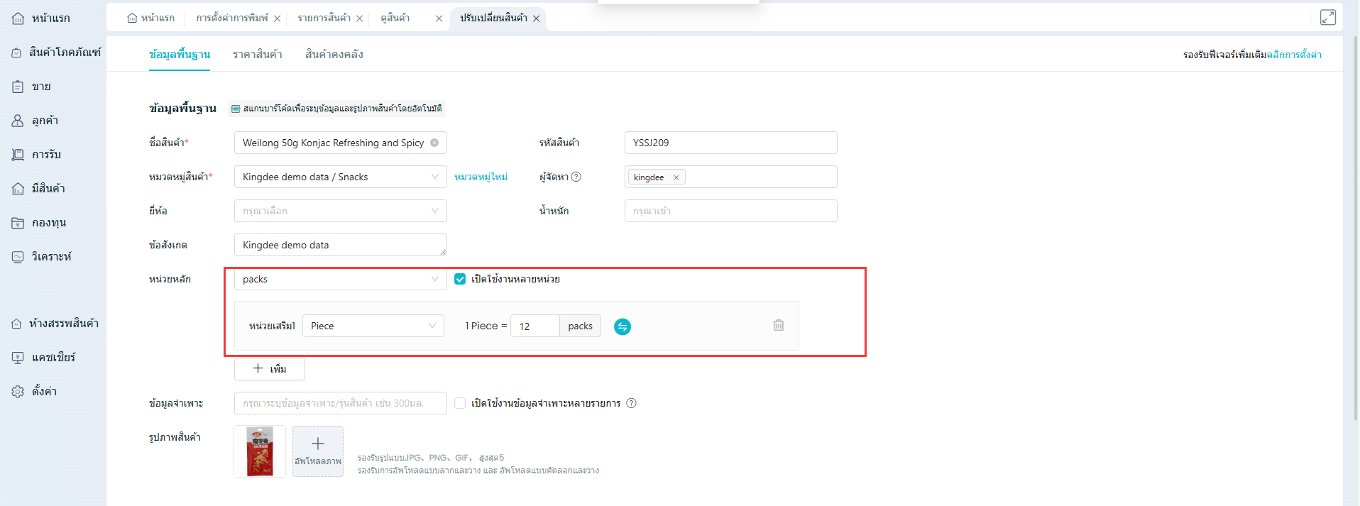Image resolution: width=1360 pixels, height=506 pixels.
Task: Click the เพิ่ม add unit button
Action: (x=270, y=369)
